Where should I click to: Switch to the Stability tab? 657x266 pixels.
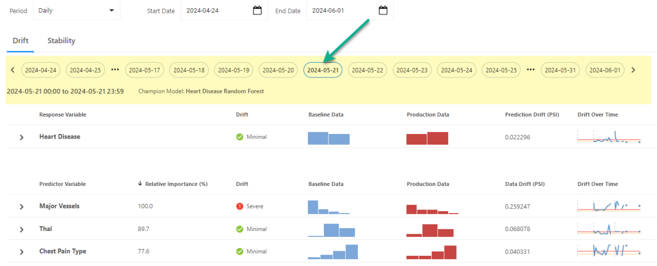[61, 41]
